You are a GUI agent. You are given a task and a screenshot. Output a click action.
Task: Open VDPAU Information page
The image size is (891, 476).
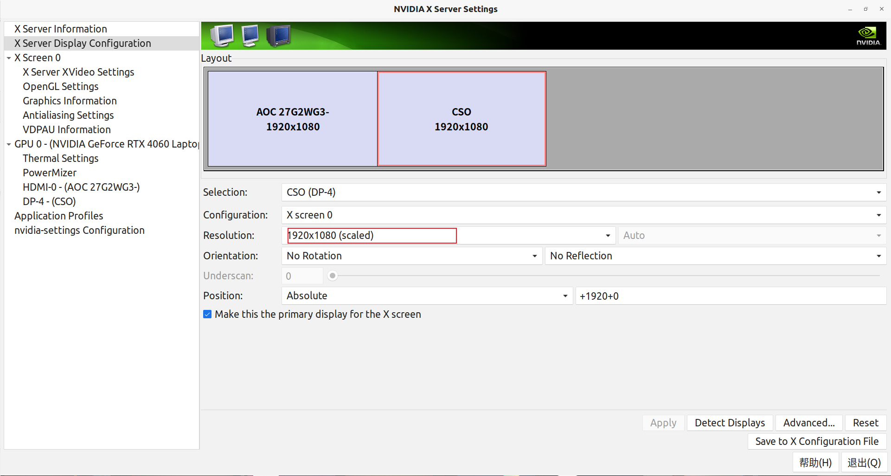pyautogui.click(x=67, y=129)
